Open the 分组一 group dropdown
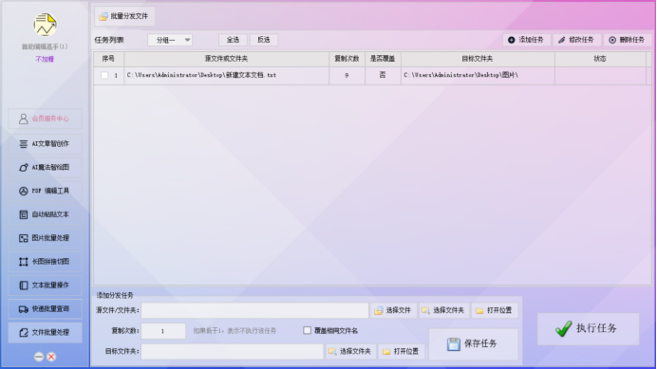Image resolution: width=657 pixels, height=369 pixels. [170, 40]
